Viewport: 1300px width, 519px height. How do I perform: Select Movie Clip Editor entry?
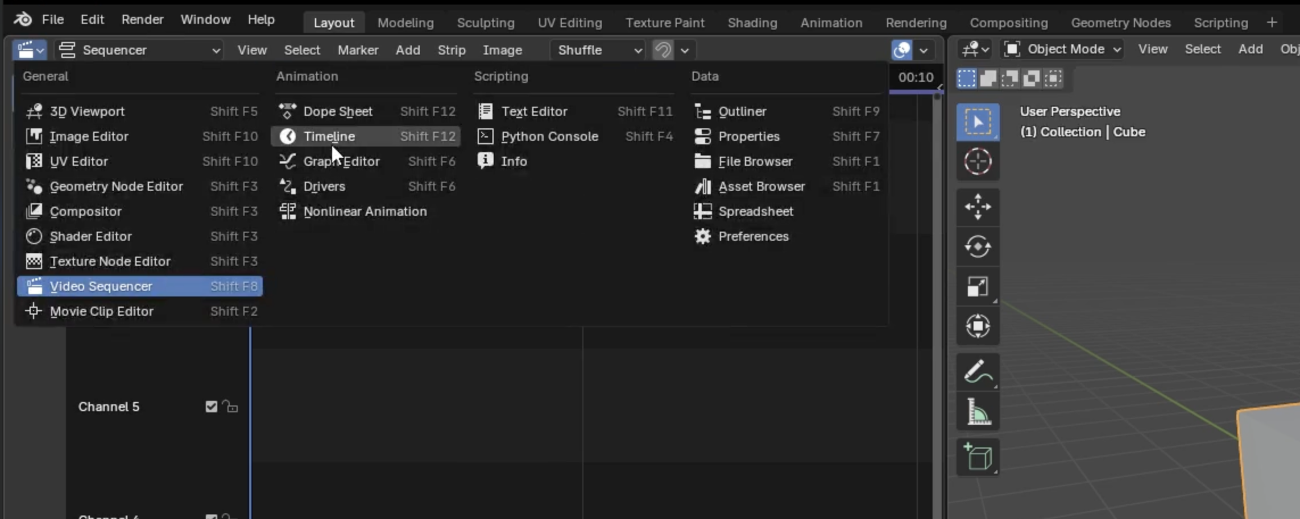[140, 311]
